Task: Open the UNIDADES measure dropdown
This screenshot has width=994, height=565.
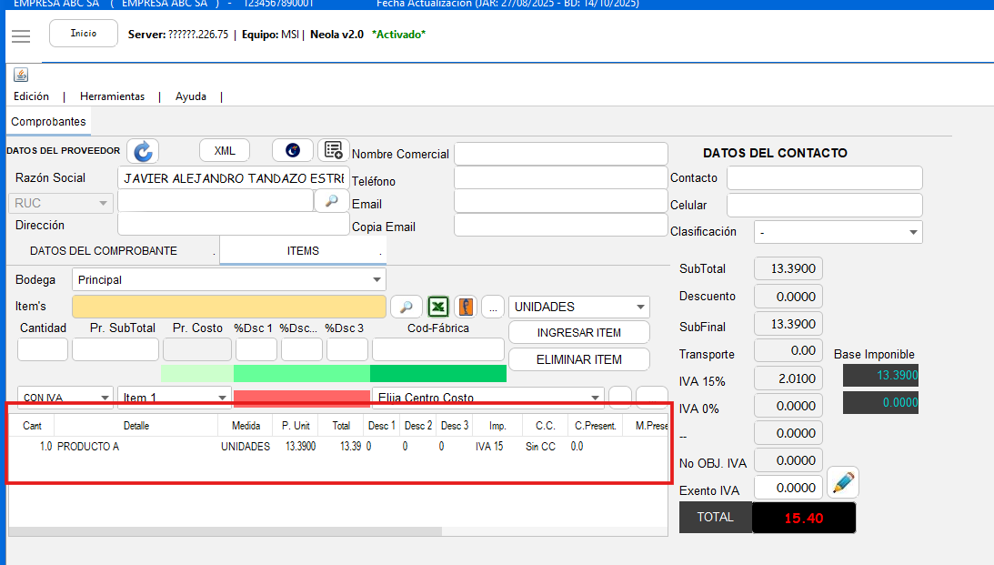Action: coord(640,308)
